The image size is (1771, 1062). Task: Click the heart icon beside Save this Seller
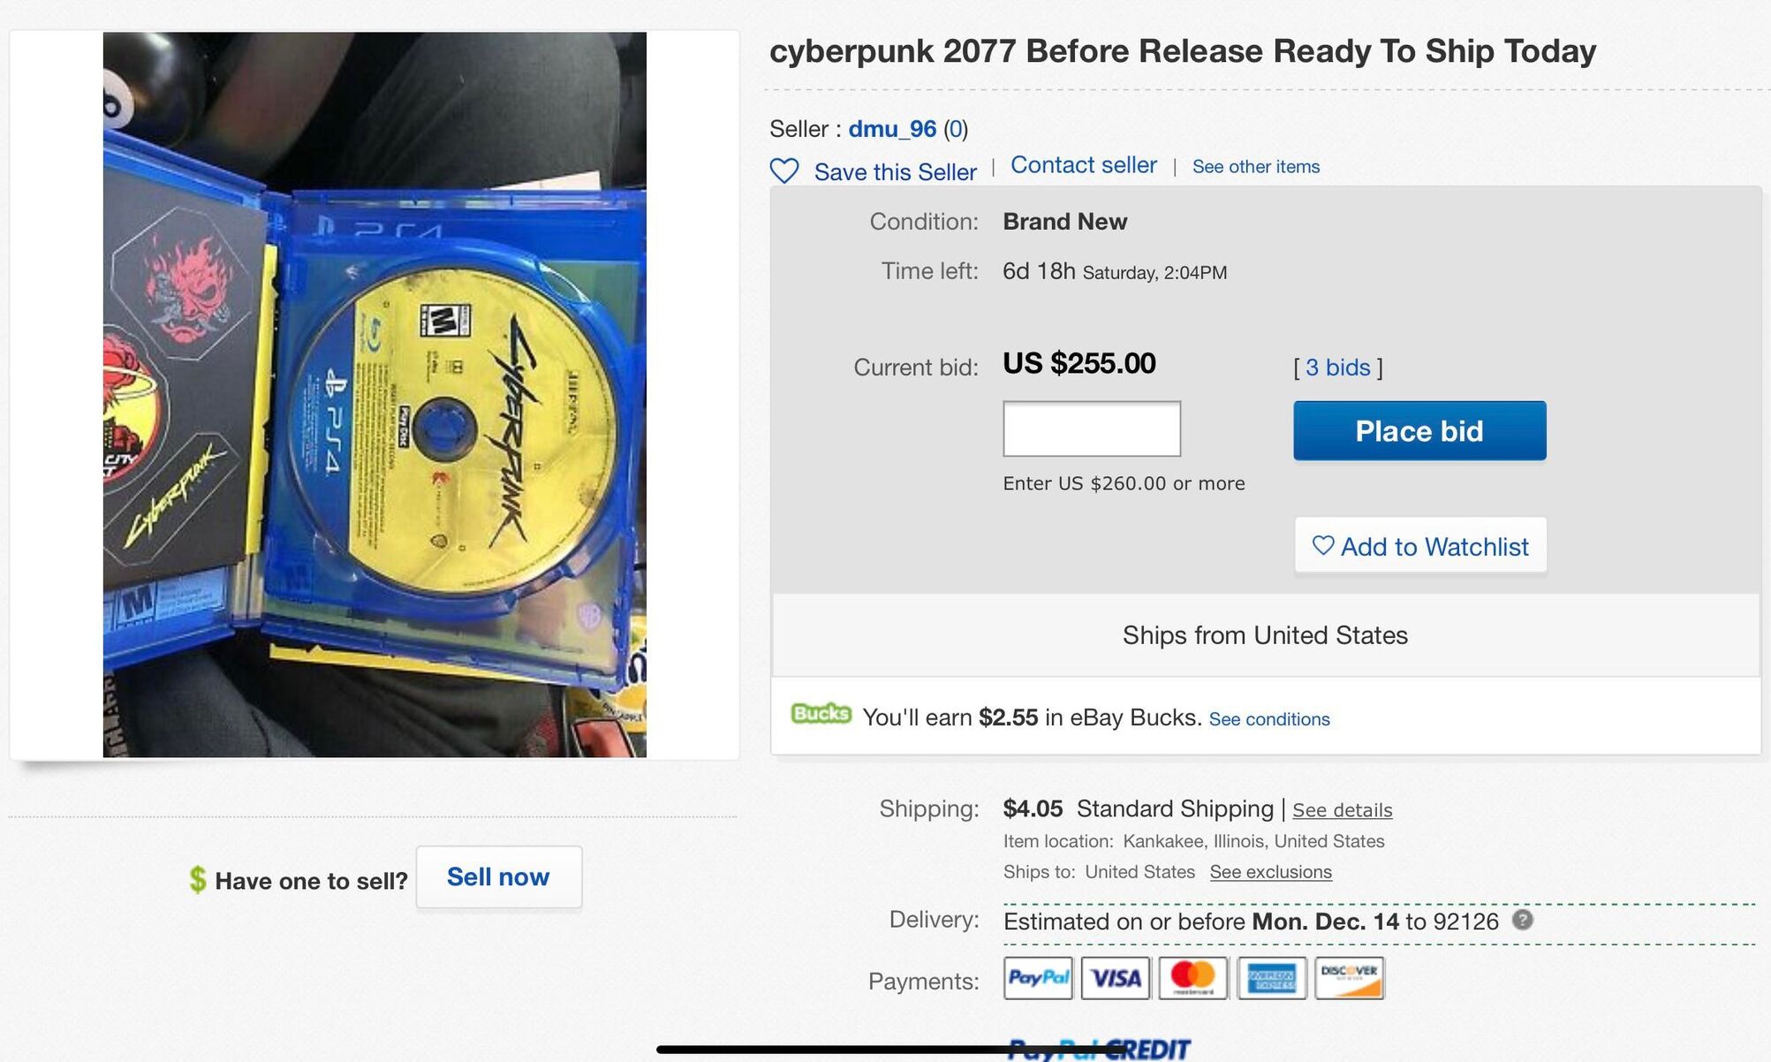click(x=784, y=171)
